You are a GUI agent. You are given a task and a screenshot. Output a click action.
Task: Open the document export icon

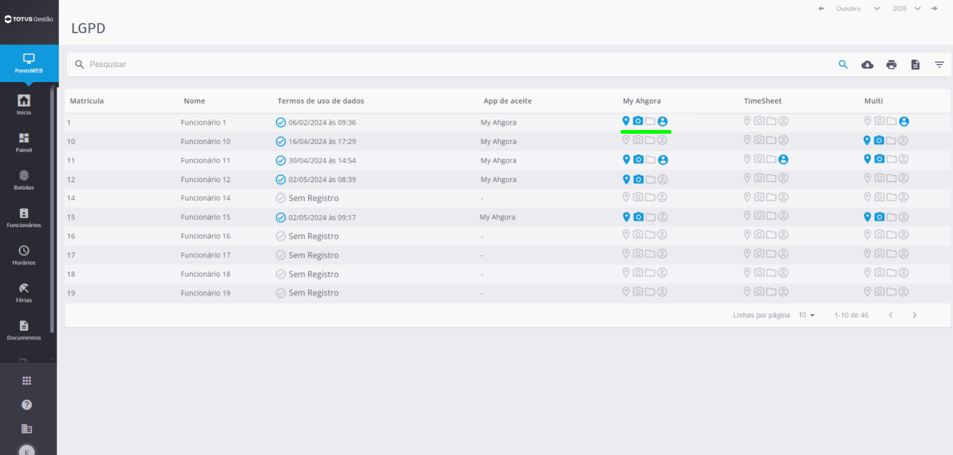915,64
